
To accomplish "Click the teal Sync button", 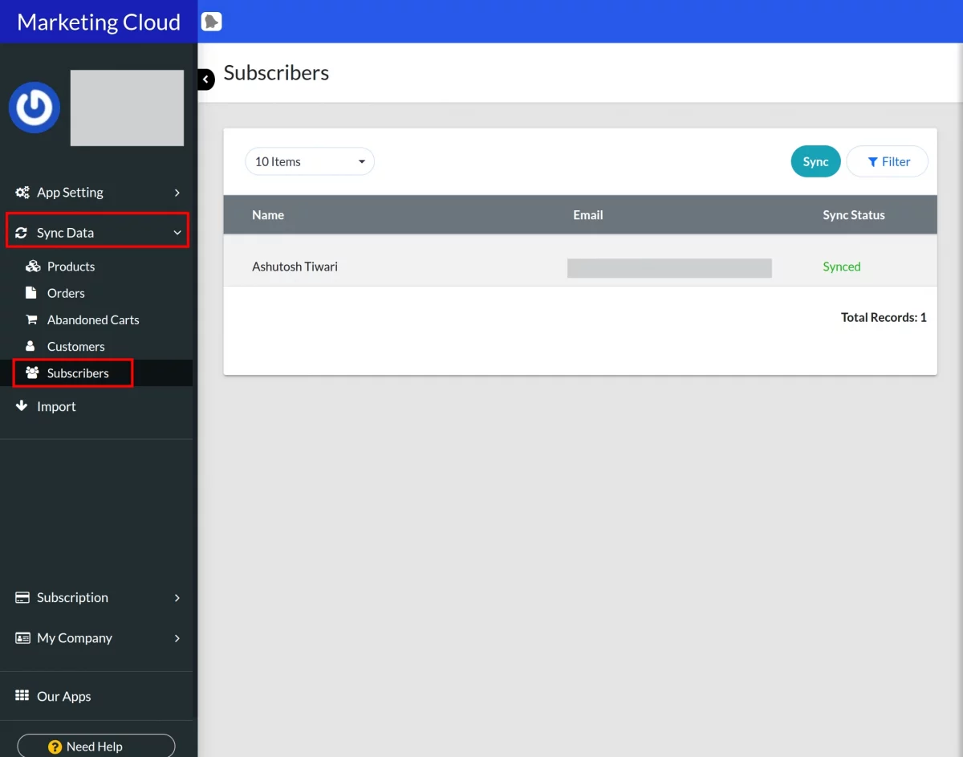I will coord(815,161).
